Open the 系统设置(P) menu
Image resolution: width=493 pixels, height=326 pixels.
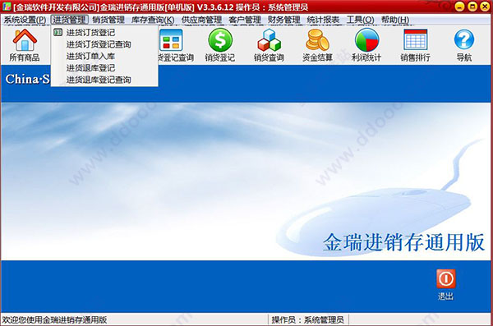[25, 20]
